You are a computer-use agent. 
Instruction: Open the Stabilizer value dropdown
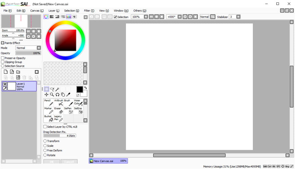point(238,17)
